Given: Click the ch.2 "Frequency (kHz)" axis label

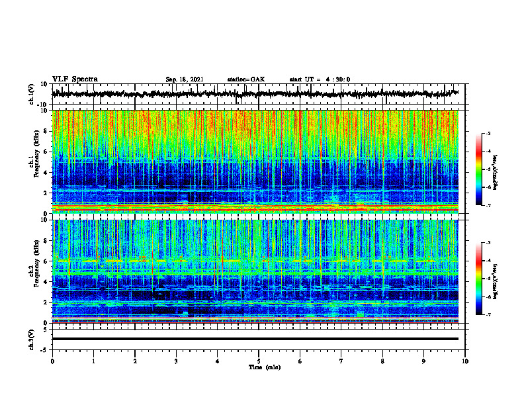Looking at the screenshot, I should tap(36, 263).
